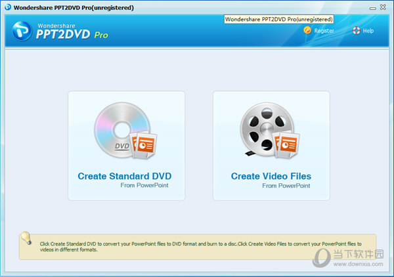Click the Help lifebuoy icon
Viewport: 394px width, 277px height.
tap(357, 30)
